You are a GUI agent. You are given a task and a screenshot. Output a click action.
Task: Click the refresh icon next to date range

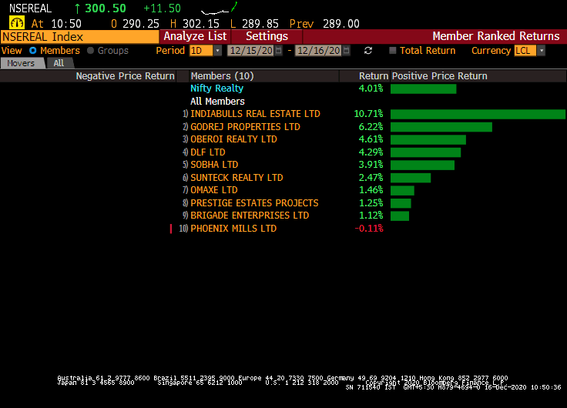pos(368,51)
